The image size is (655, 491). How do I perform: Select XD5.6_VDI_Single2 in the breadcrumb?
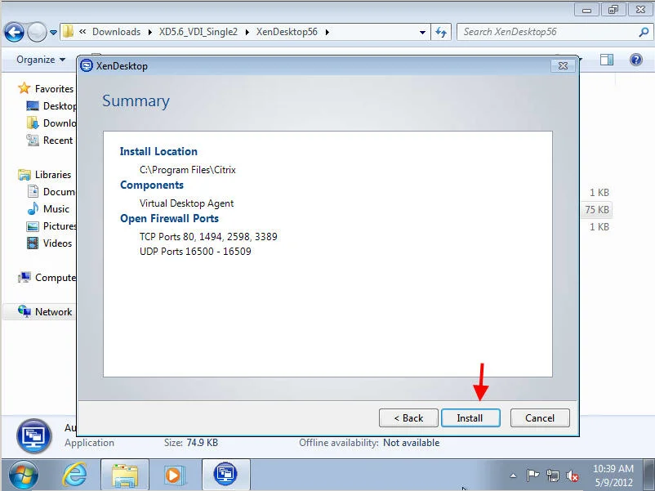coord(198,32)
